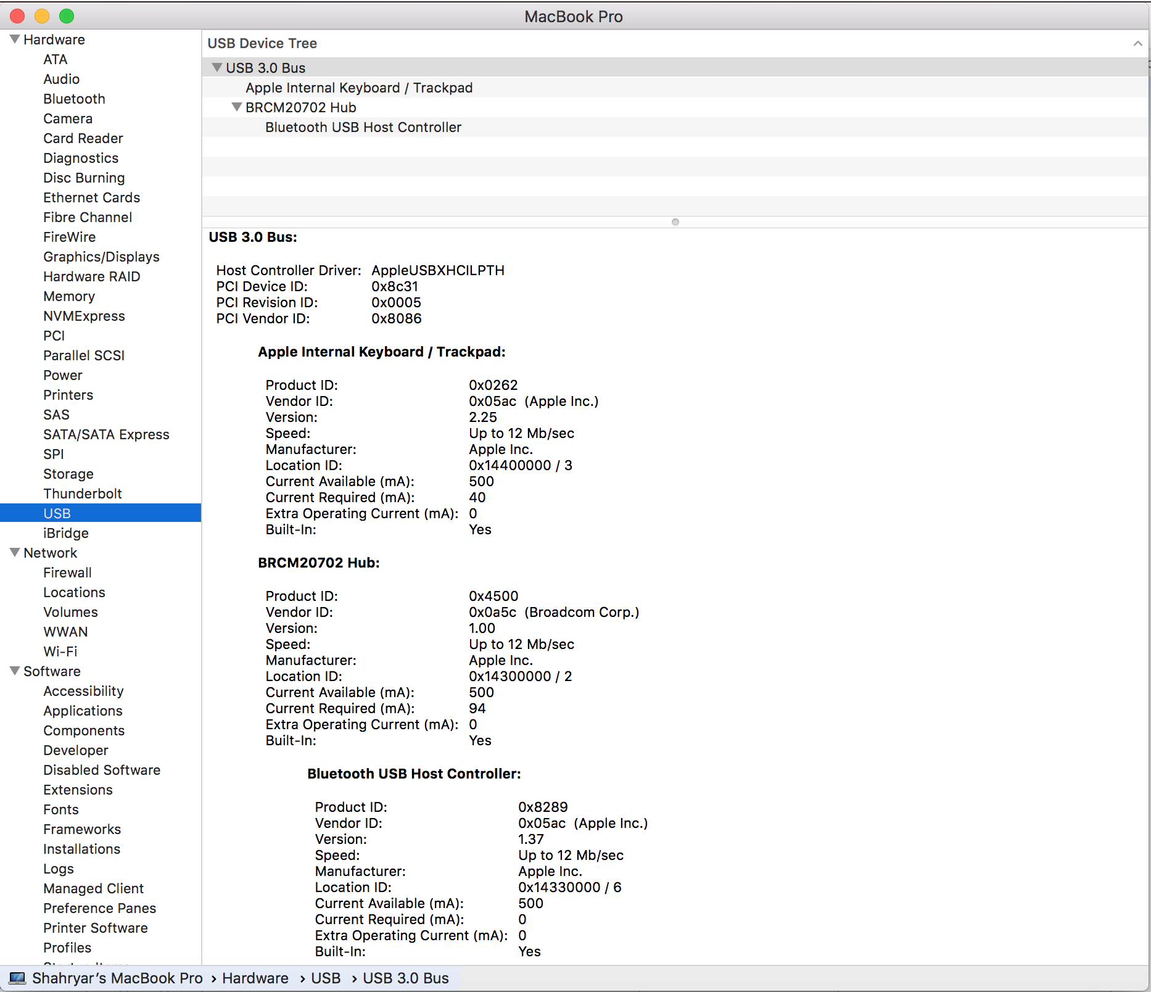Open Firewall under Network
Screen dimensions: 1151x992
(68, 572)
